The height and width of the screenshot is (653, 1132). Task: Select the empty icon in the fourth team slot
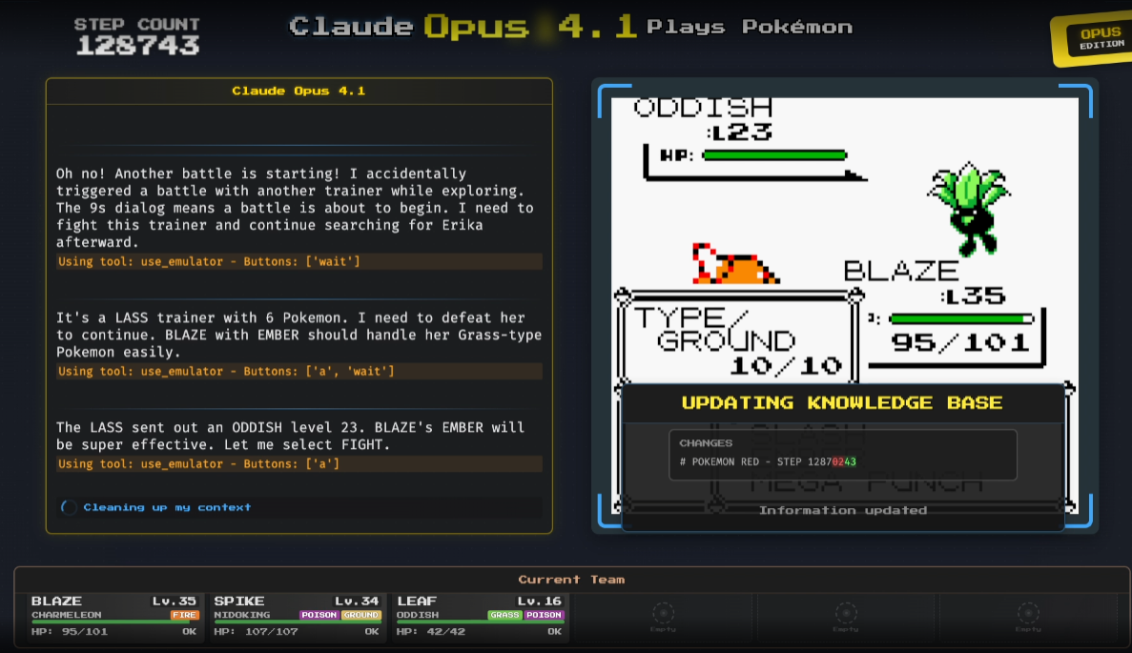coord(663,613)
